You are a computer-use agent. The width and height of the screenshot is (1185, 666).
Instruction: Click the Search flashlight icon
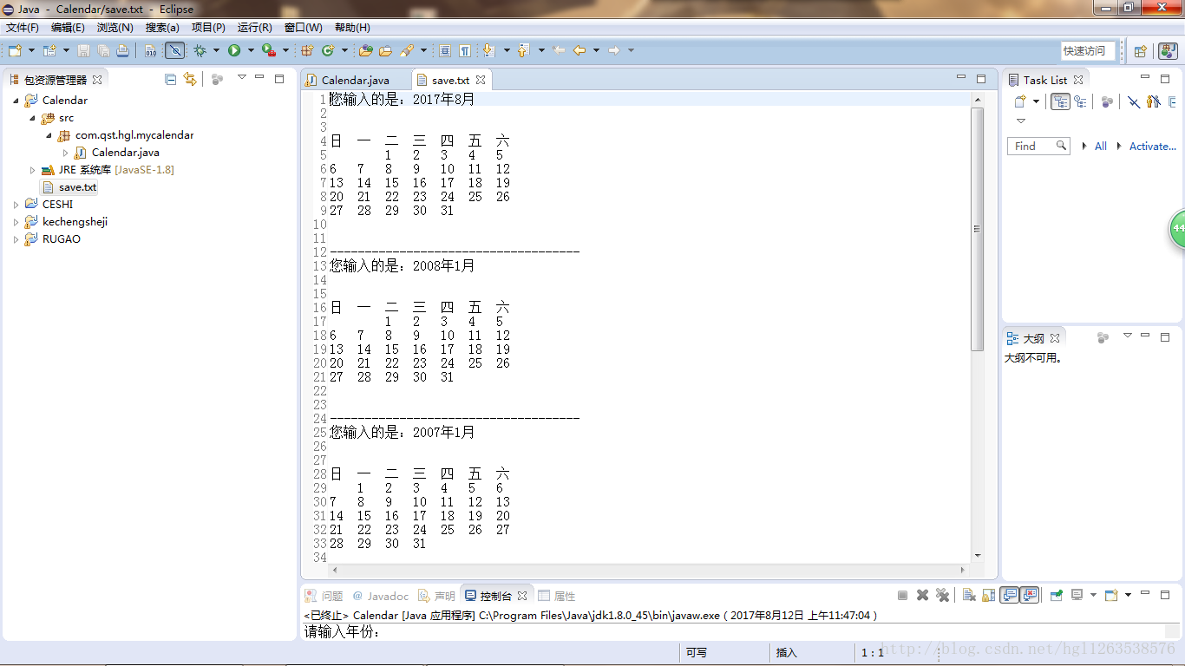pos(407,50)
